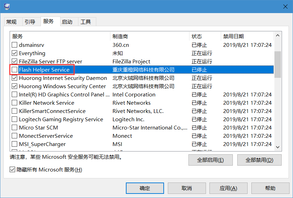The width and height of the screenshot is (293, 198).
Task: Uncheck FileZilla Server FTP server checkbox
Action: tap(14, 62)
